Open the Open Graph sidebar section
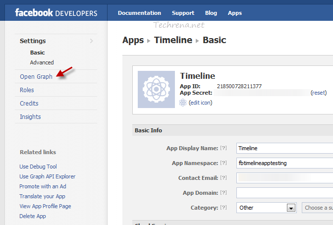 pos(36,76)
